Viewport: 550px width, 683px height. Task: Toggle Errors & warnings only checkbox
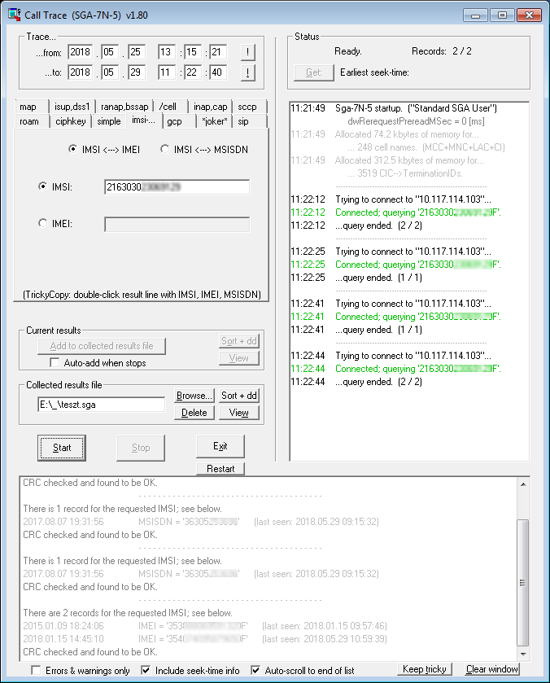37,670
